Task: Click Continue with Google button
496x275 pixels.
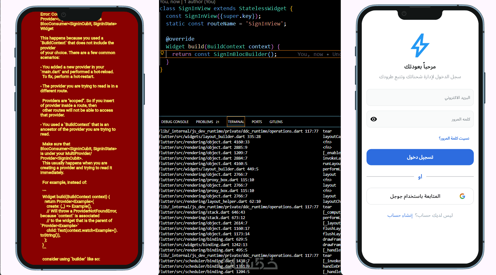Action: click(x=420, y=196)
